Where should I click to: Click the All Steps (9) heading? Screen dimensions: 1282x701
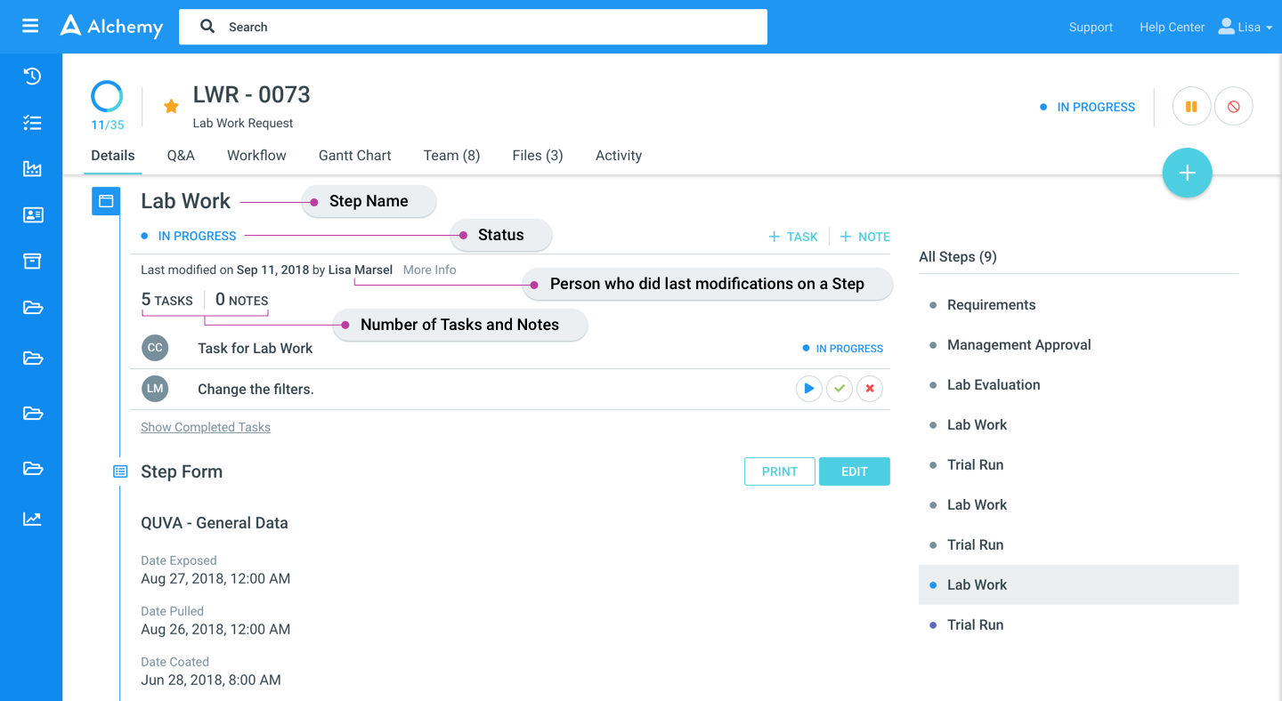958,257
